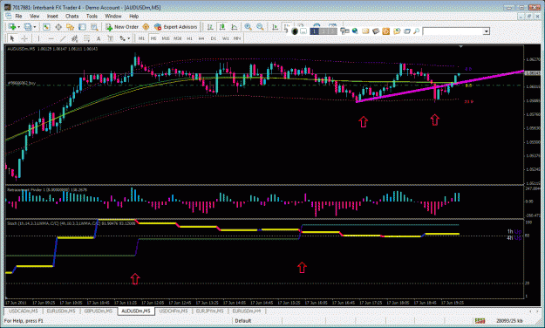Switch to the USDCADm,M5 chart tab
This screenshot has width=545, height=328.
(24, 311)
